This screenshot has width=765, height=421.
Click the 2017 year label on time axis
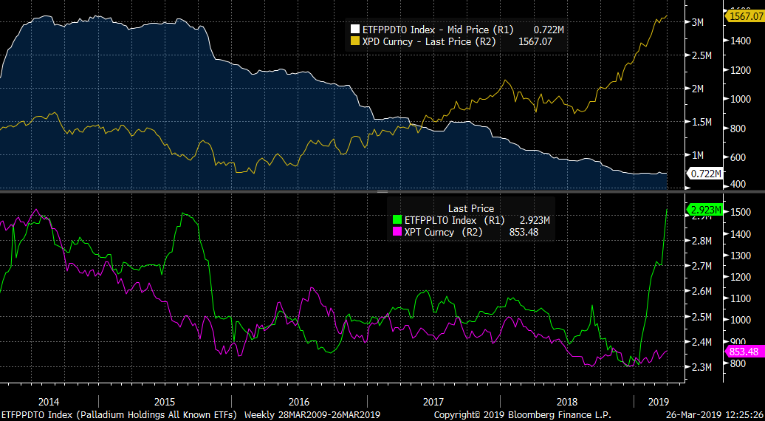click(x=433, y=402)
